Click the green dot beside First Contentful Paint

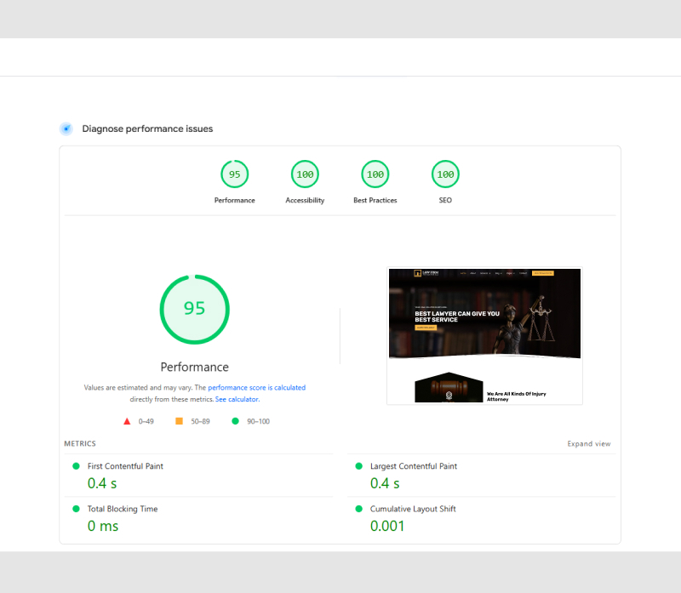[76, 466]
